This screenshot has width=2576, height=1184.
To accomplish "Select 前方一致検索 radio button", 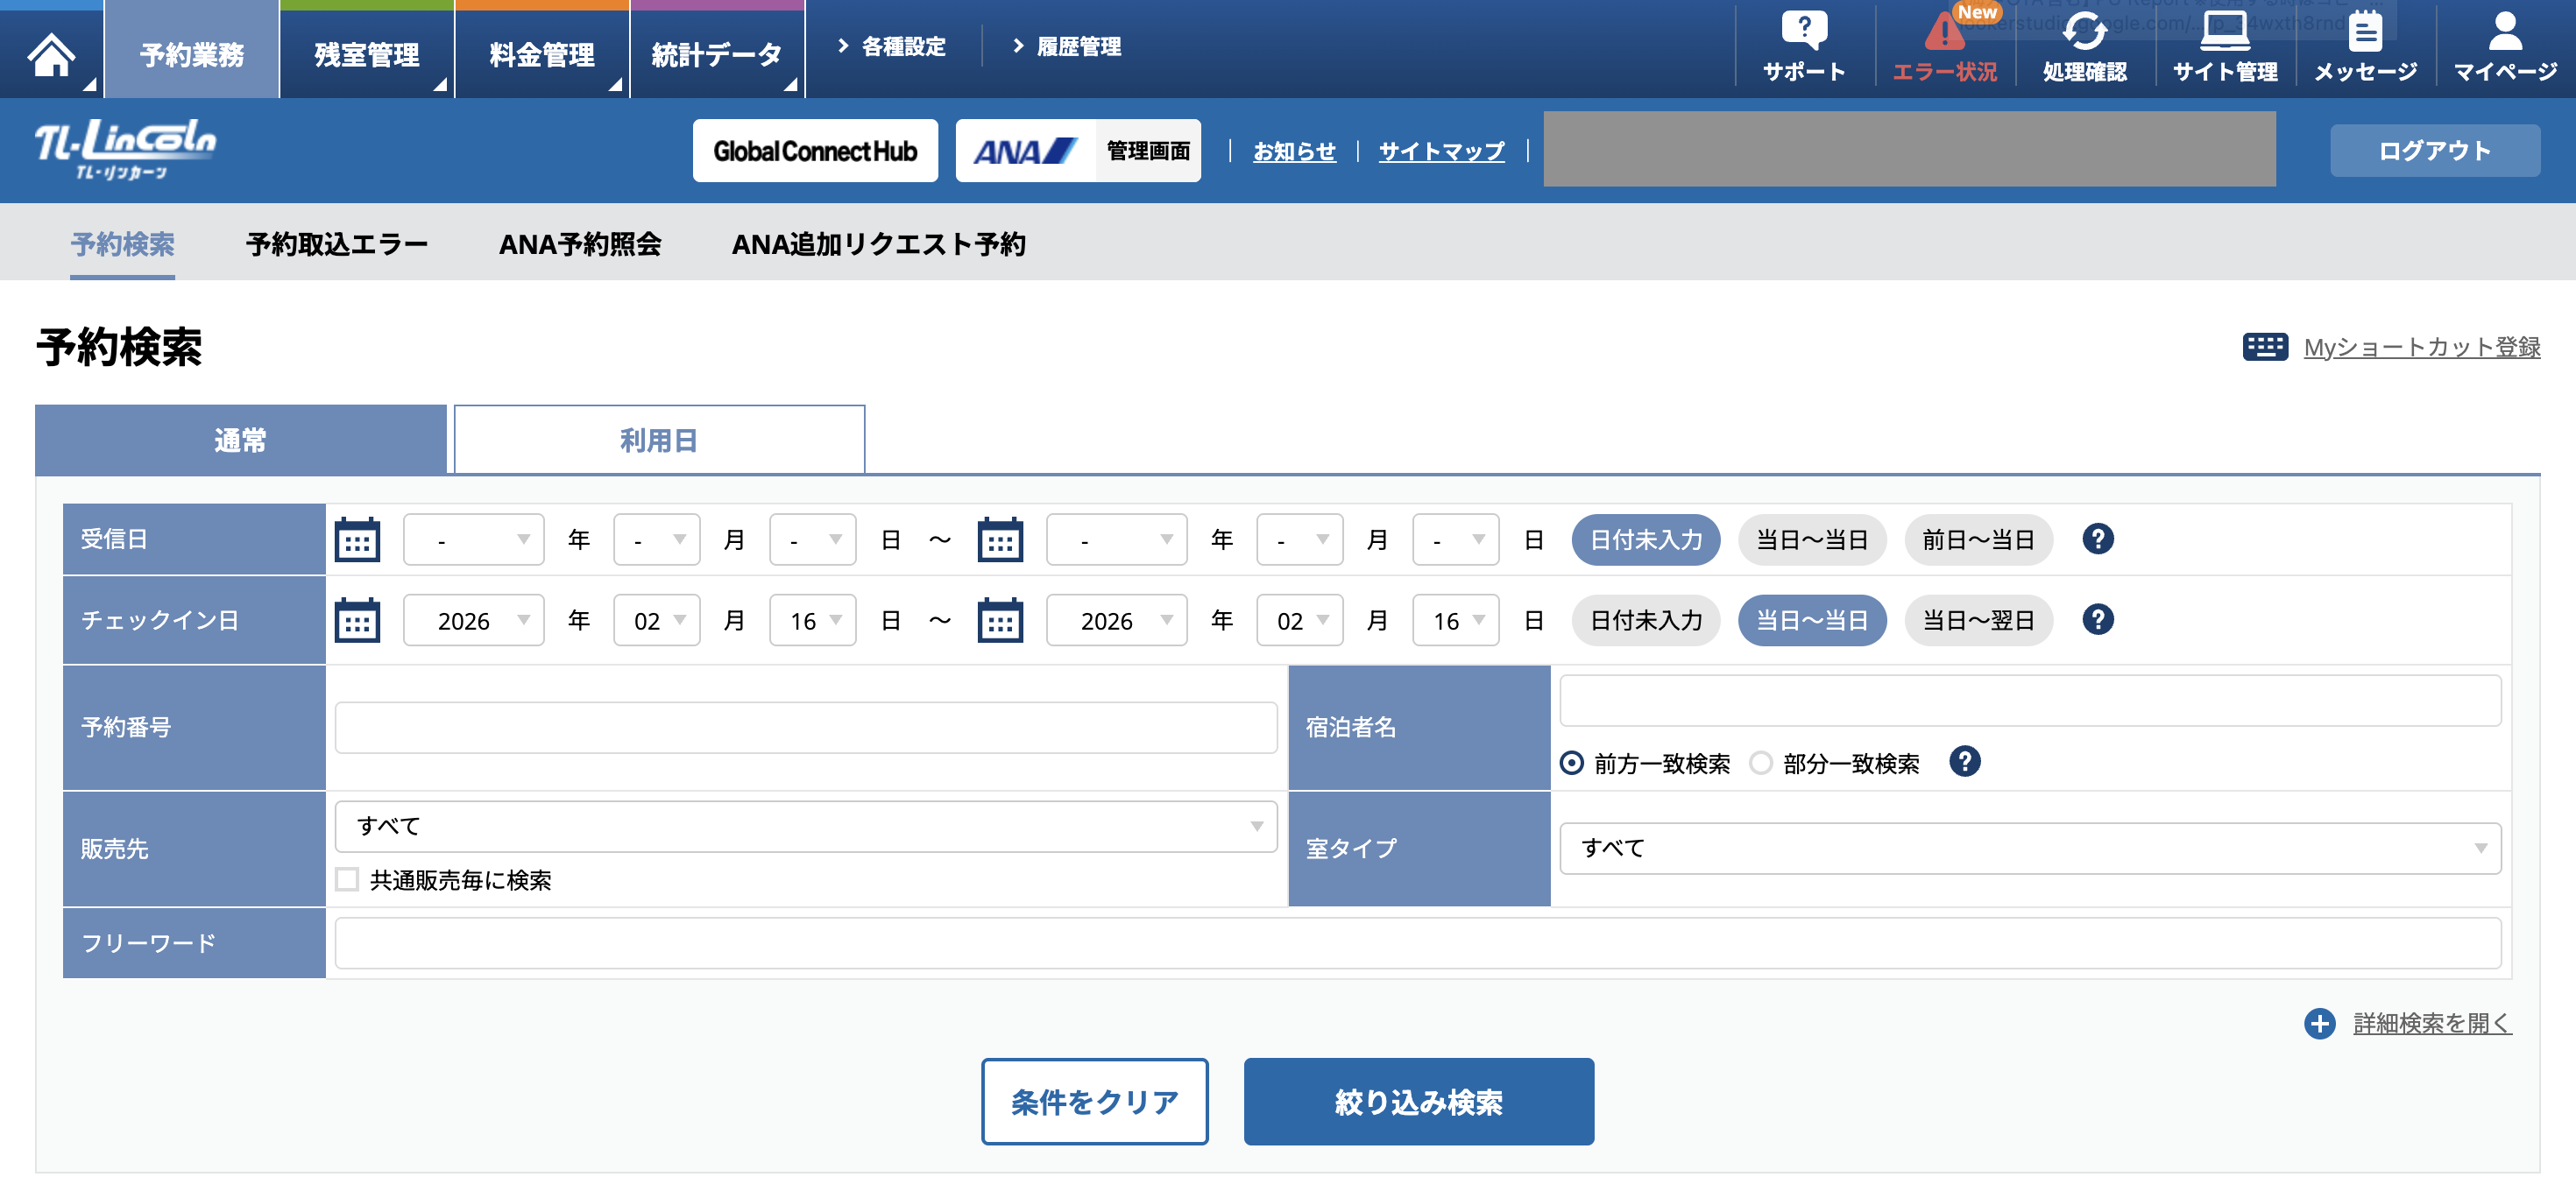I will pyautogui.click(x=1571, y=764).
